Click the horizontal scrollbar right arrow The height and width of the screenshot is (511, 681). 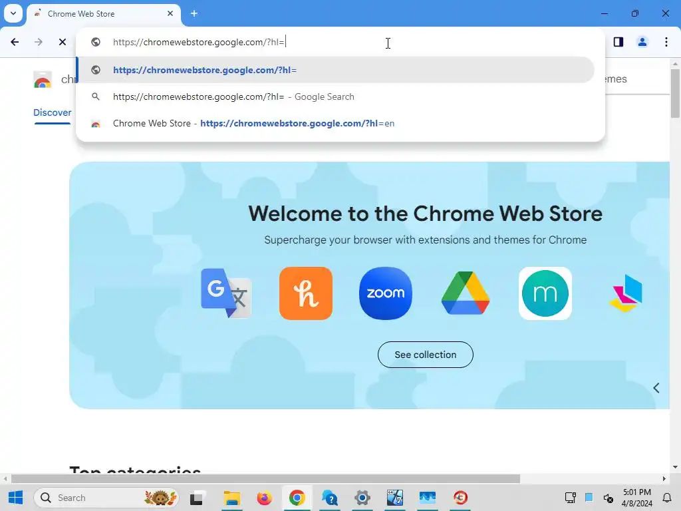tap(664, 479)
